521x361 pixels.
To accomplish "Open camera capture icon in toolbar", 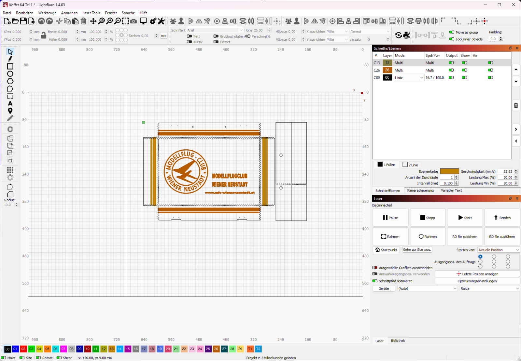I will (134, 21).
